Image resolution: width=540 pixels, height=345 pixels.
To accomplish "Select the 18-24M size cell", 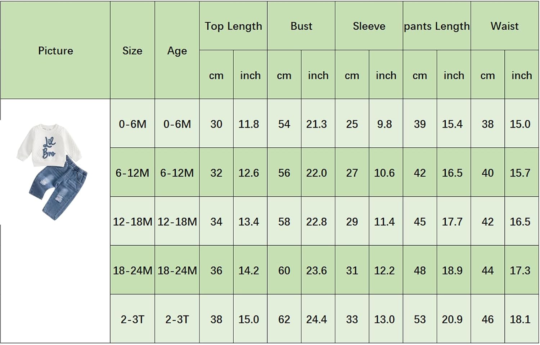I will coord(132,270).
